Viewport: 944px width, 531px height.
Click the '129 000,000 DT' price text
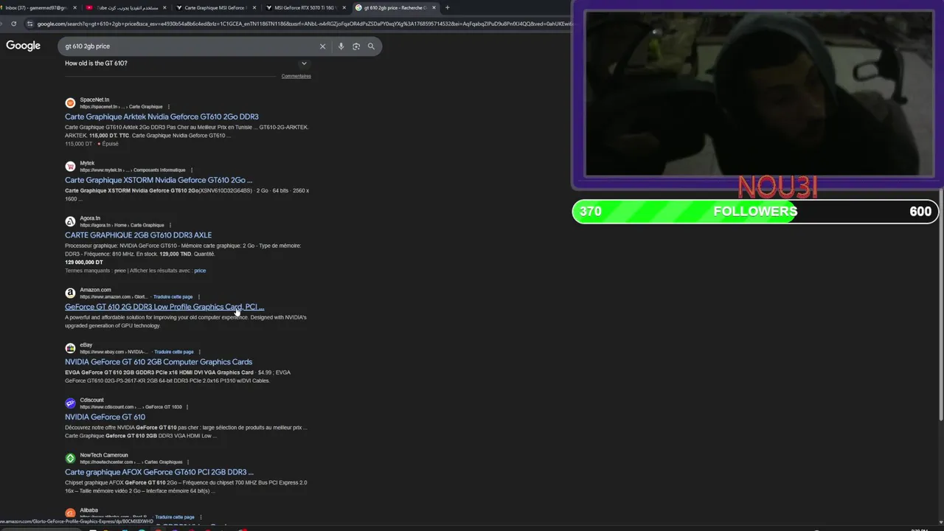(84, 263)
